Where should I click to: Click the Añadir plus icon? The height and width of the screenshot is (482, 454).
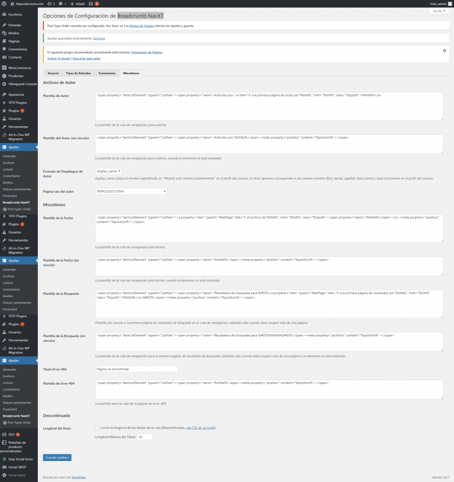pyautogui.click(x=72, y=4)
